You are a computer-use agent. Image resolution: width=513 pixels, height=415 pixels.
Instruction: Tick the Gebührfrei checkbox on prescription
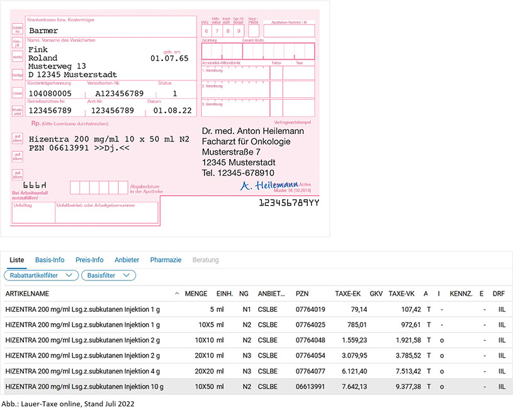pos(18,30)
